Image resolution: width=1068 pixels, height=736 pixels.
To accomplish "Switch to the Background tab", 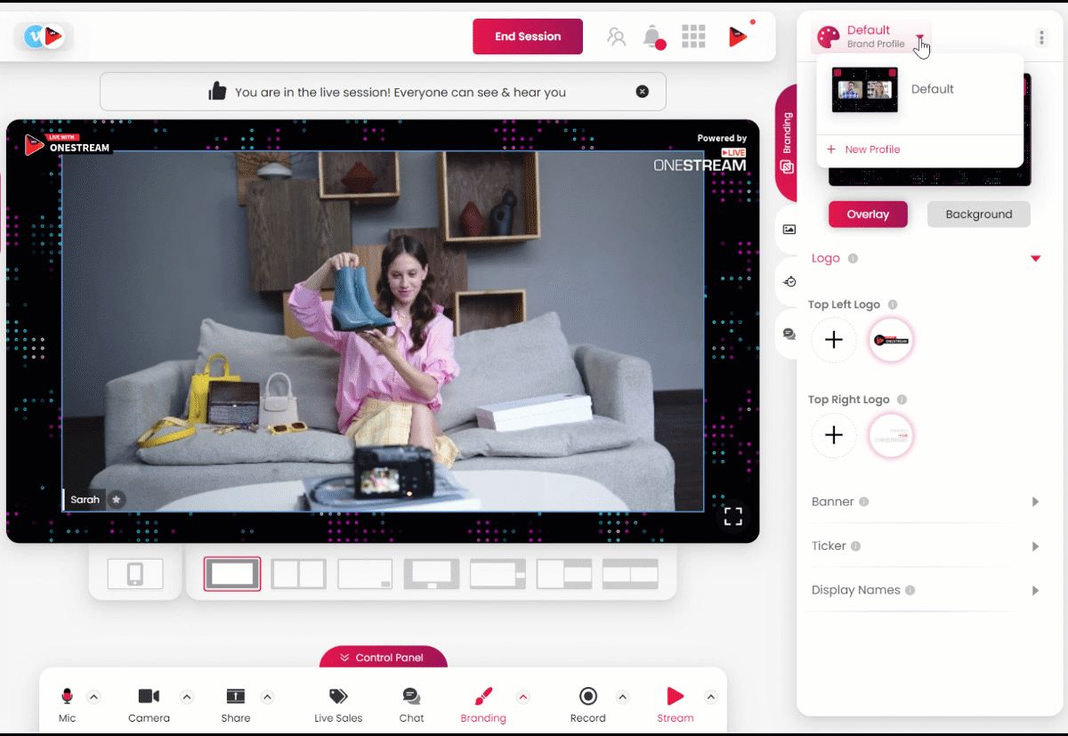I will coord(978,214).
